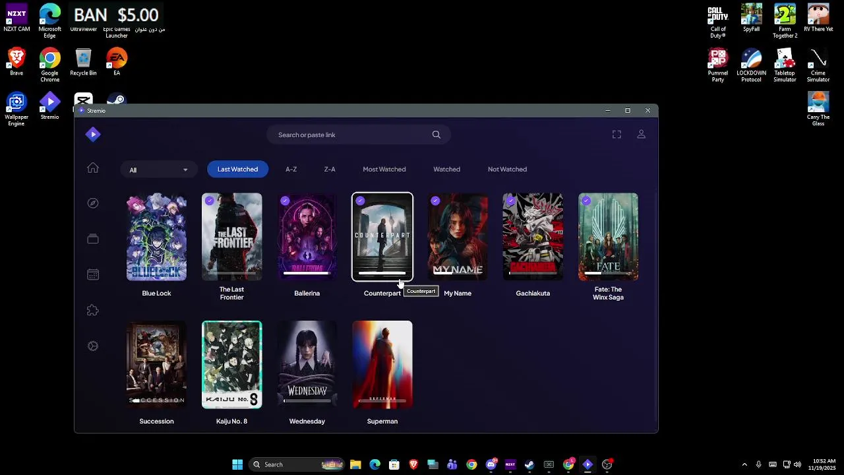The image size is (844, 475).
Task: Select the EA desktop icon
Action: click(x=117, y=62)
